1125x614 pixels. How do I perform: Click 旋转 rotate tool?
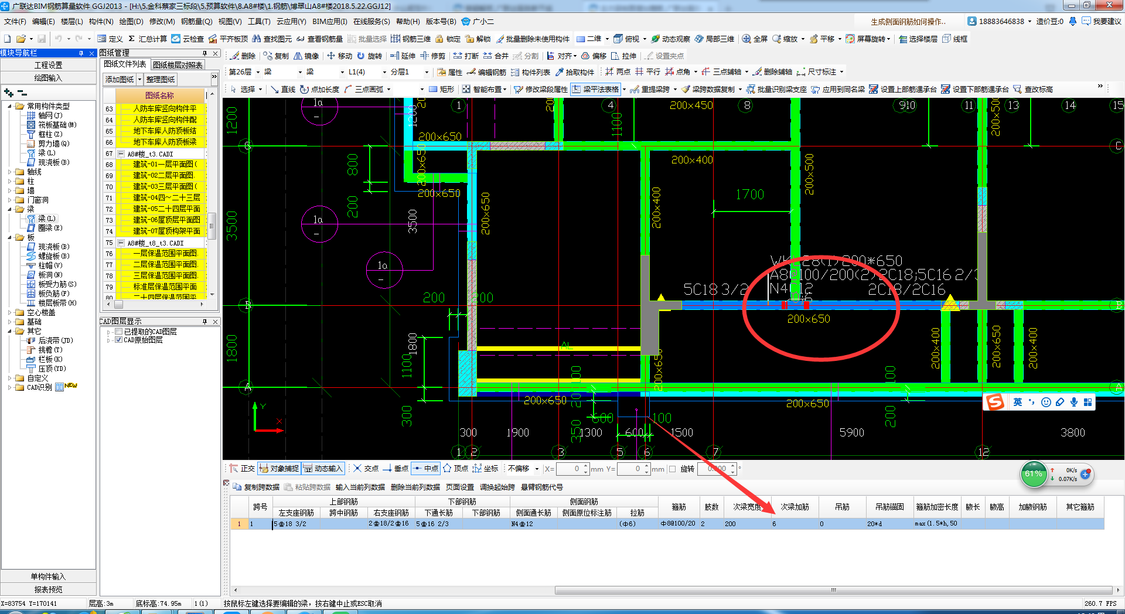(x=369, y=56)
